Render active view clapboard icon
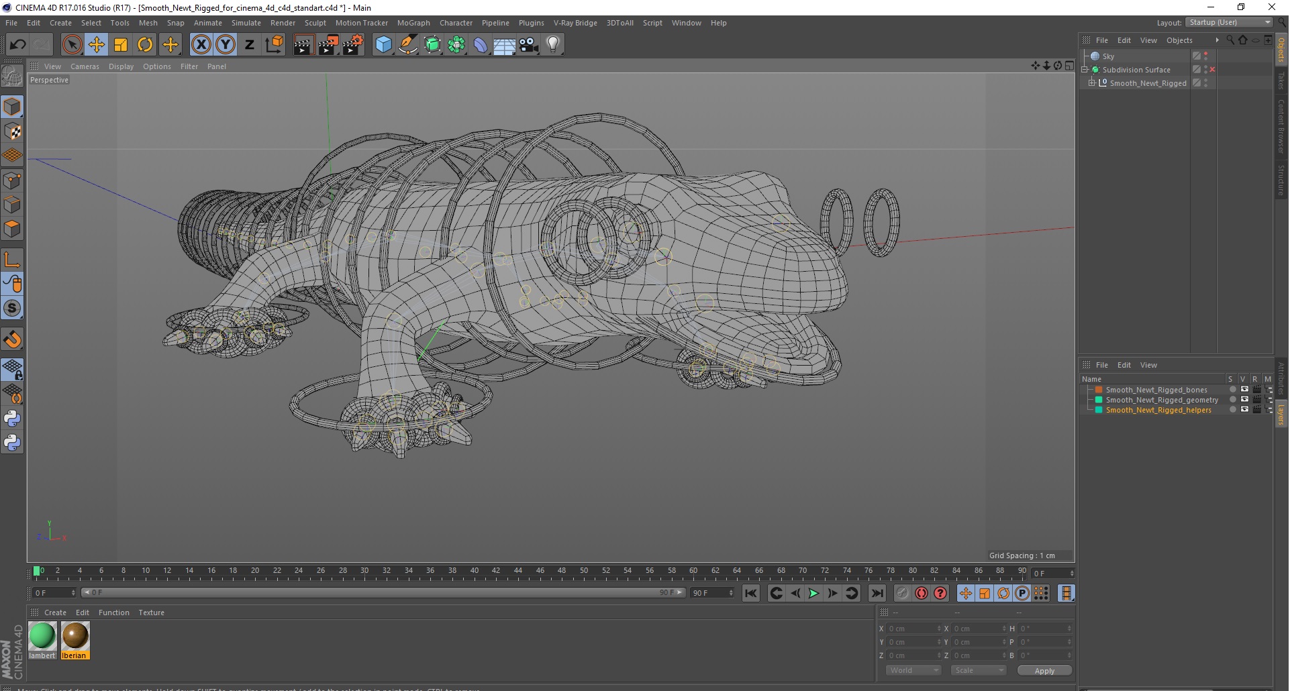The width and height of the screenshot is (1290, 691). pos(303,45)
